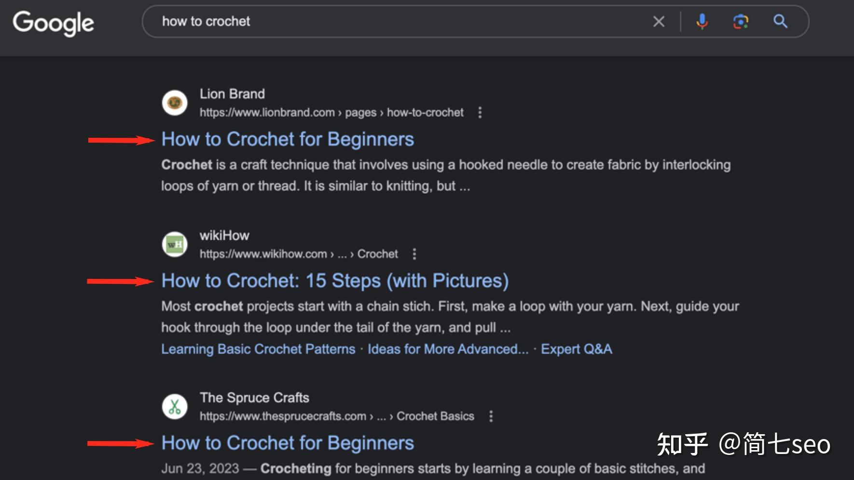854x480 pixels.
Task: Click the magnifying glass search button
Action: coord(780,21)
